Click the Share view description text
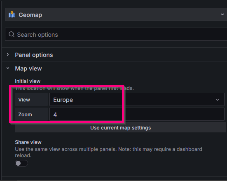The width and height of the screenshot is (227, 181). coord(109,152)
